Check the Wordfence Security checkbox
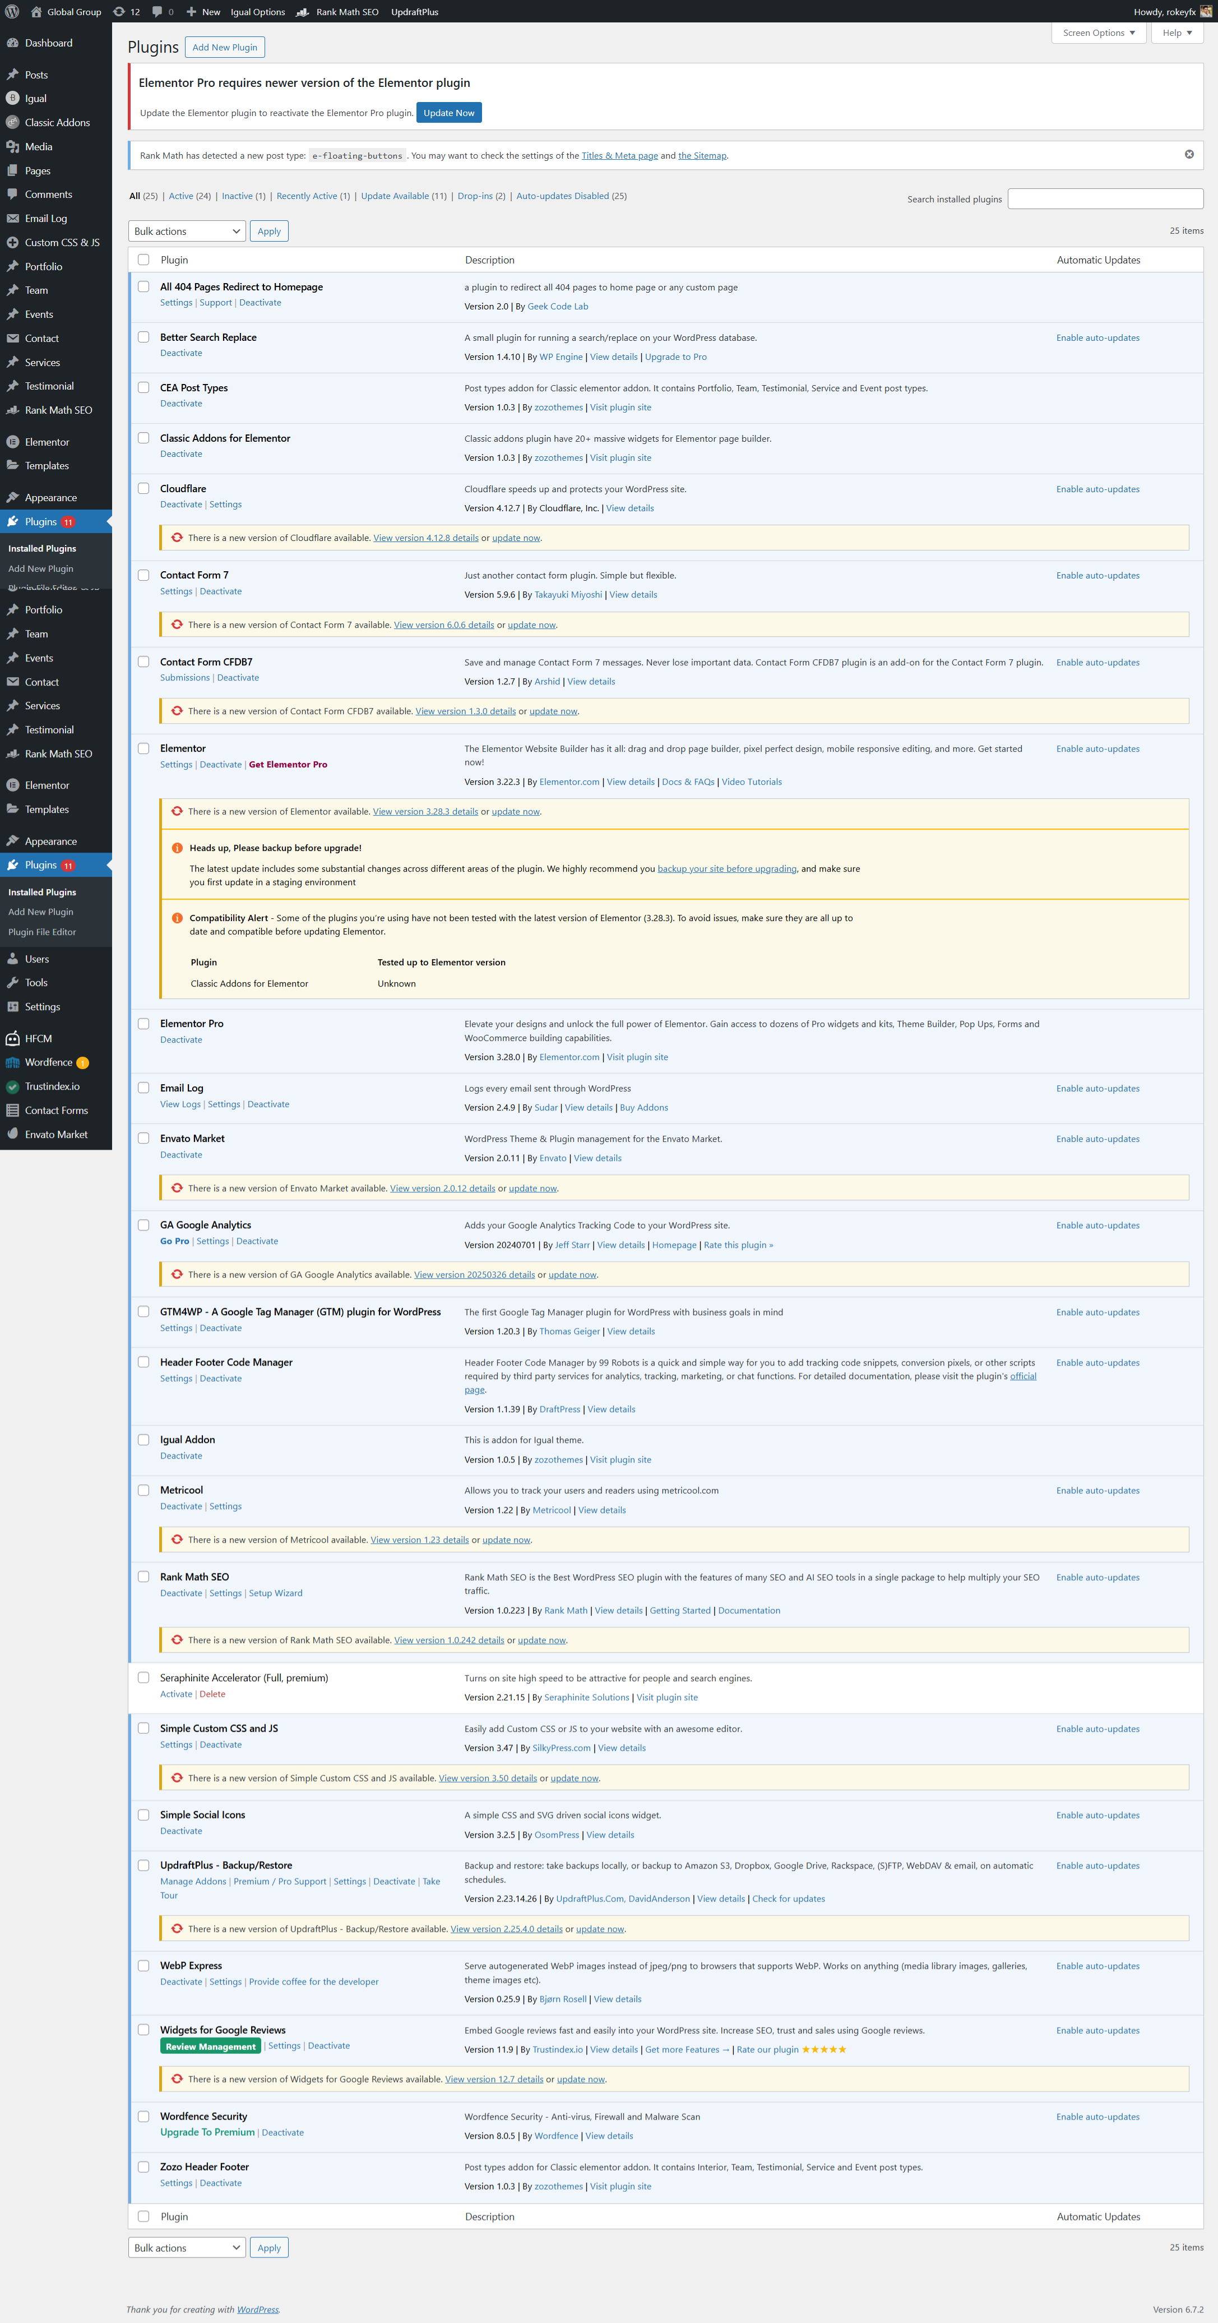 click(x=143, y=2117)
